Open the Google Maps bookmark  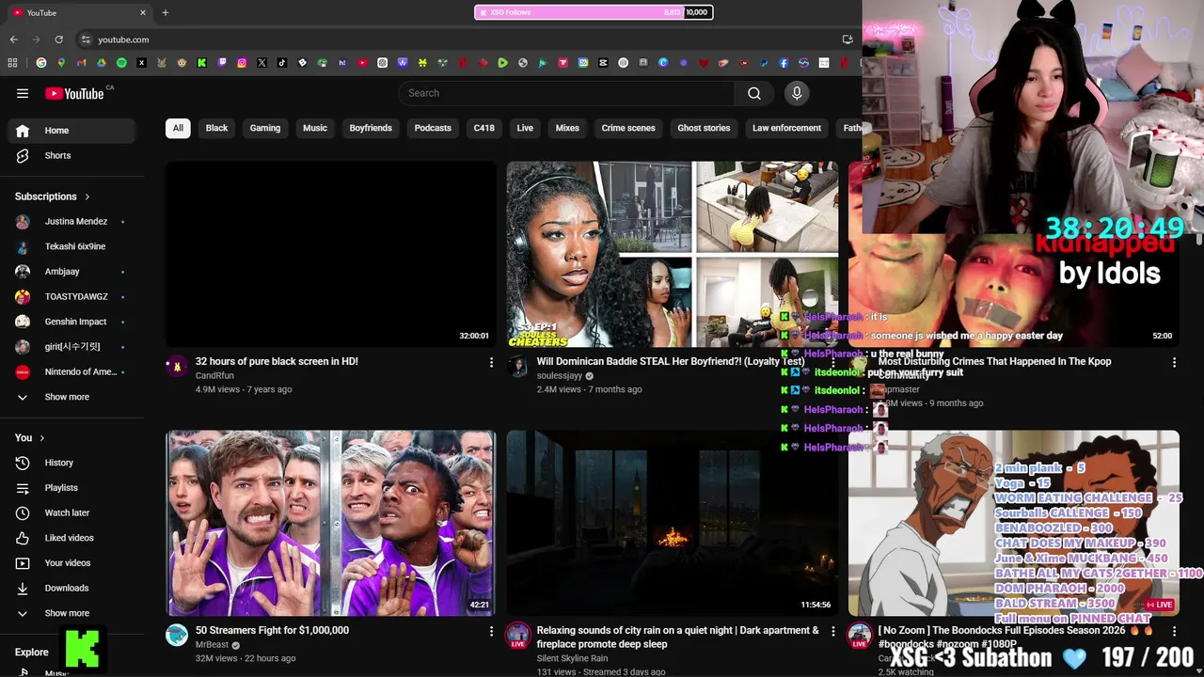[61, 63]
